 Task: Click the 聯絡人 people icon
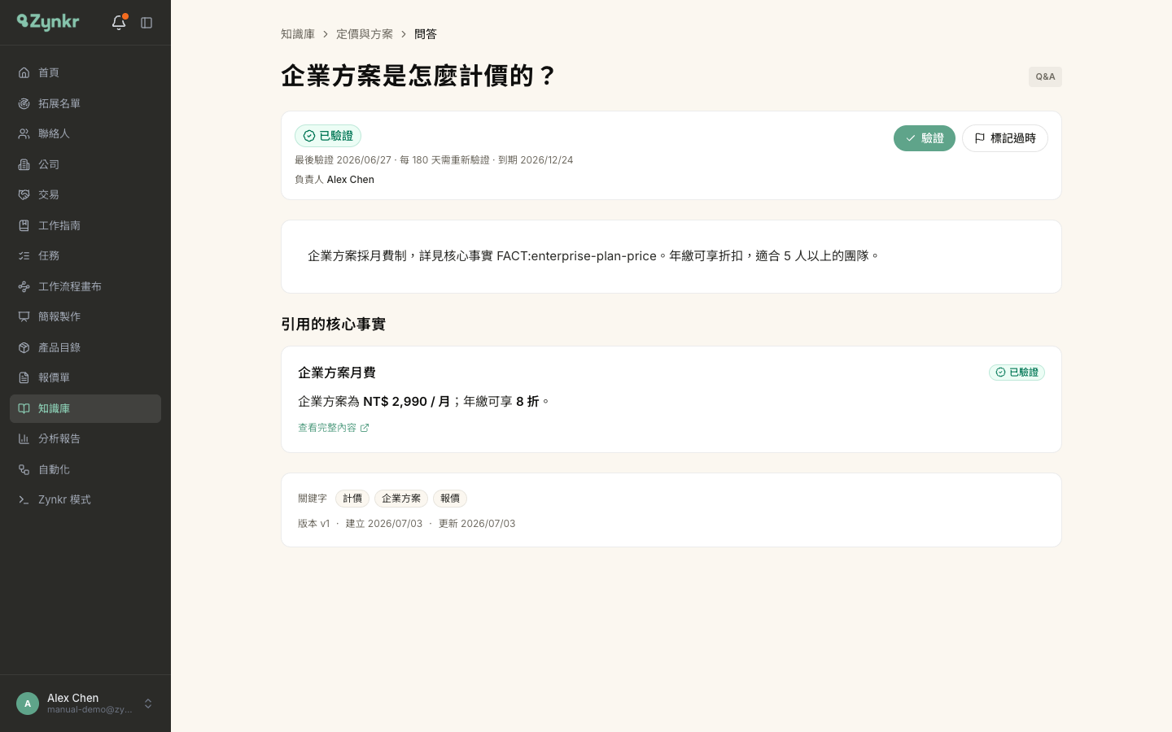(24, 133)
